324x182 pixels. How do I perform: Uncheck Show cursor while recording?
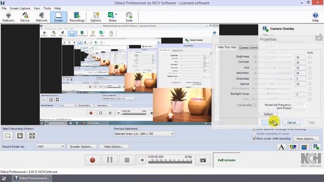(x=254, y=139)
